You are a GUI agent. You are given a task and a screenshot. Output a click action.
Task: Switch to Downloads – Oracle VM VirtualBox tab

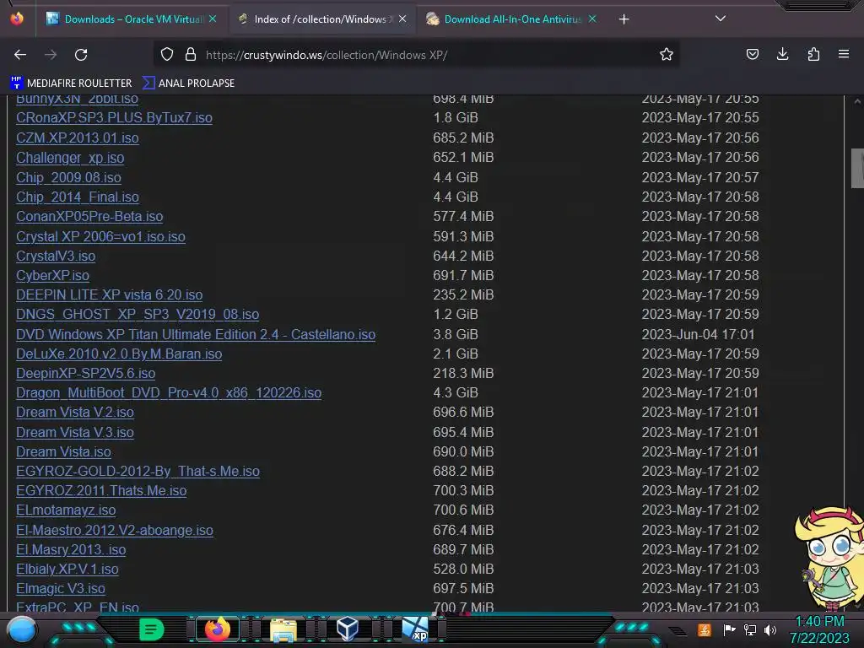pos(127,19)
